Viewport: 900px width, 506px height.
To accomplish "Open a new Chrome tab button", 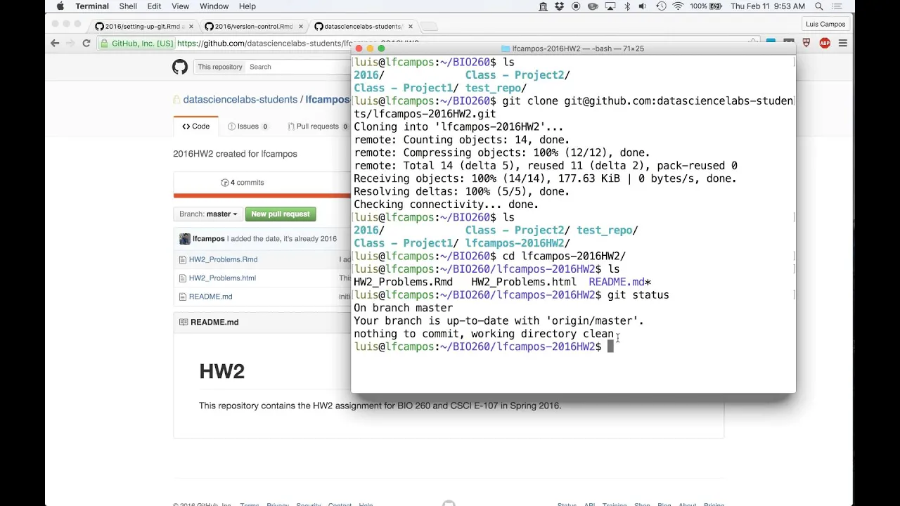I will 429,27.
